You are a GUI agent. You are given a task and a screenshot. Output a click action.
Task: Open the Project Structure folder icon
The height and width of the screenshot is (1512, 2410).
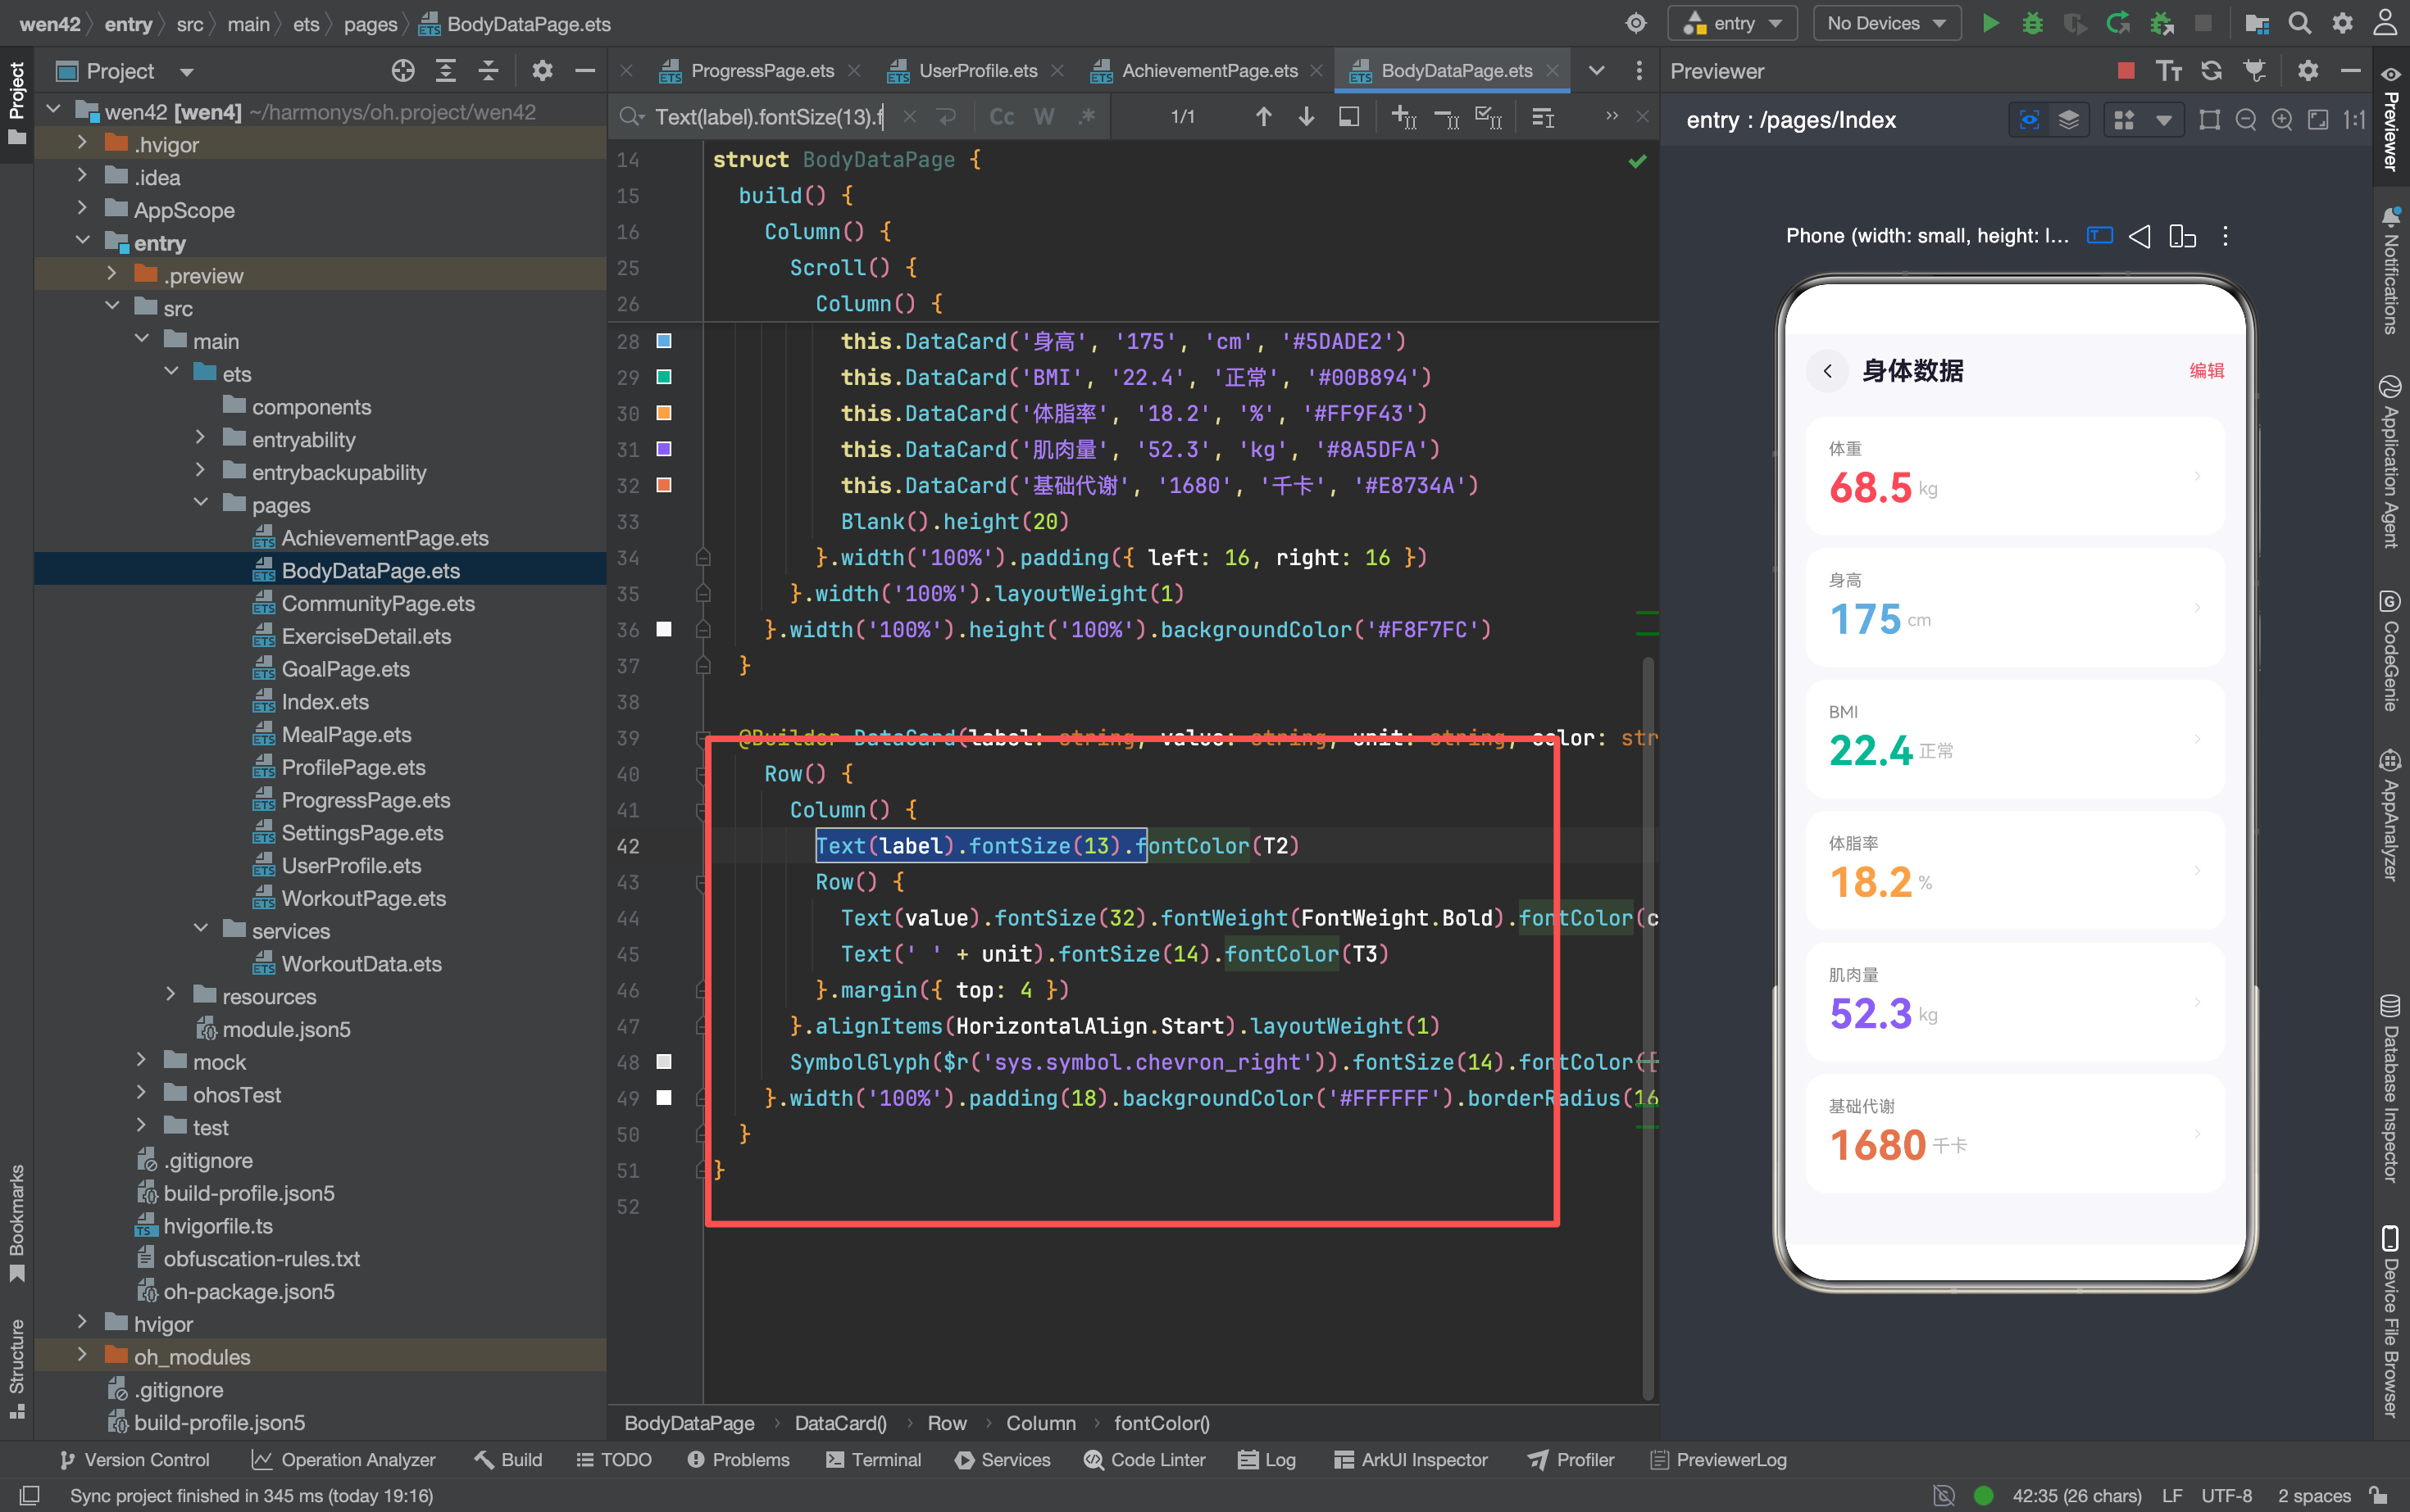2258,23
